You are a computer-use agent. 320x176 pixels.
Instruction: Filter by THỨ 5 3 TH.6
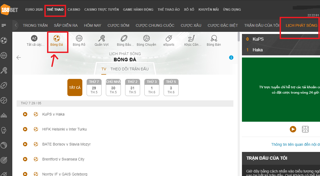coord(171,87)
